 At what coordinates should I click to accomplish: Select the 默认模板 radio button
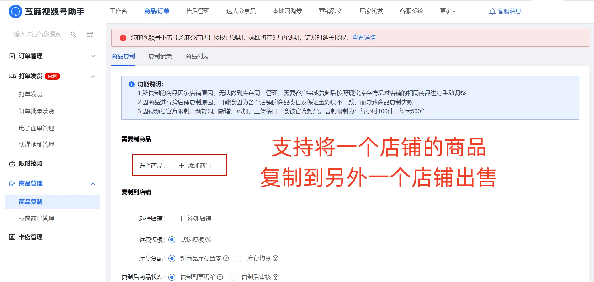tap(172, 239)
